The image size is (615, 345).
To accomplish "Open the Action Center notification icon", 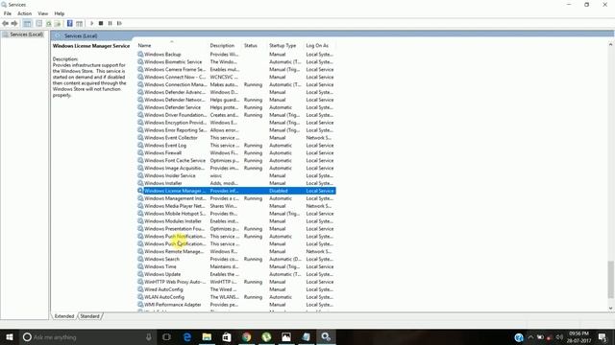I will click(603, 337).
